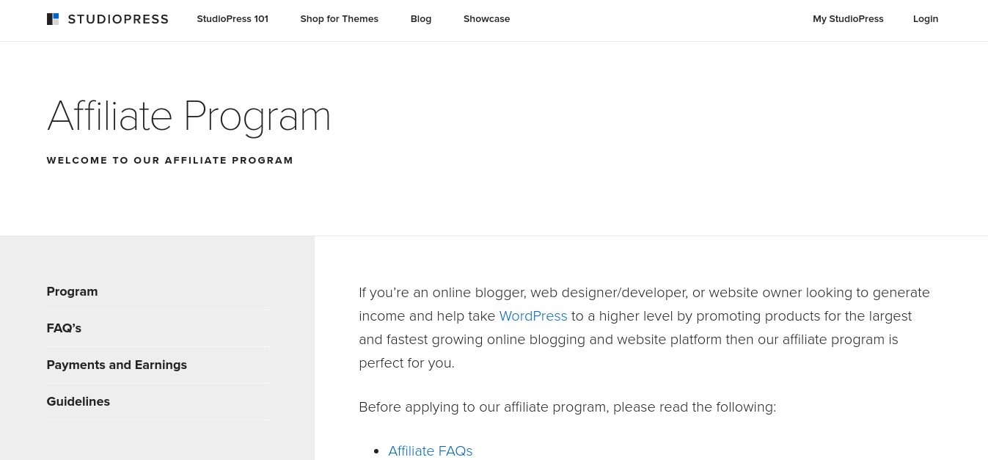Open Guidelines in the sidebar
The image size is (988, 460).
pos(78,401)
